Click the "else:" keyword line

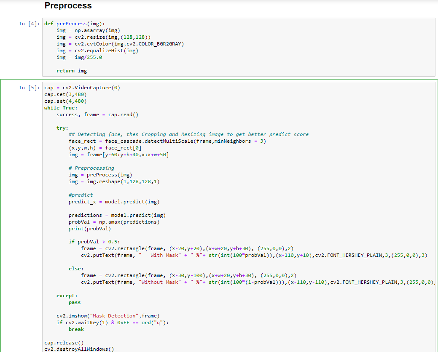click(x=76, y=269)
